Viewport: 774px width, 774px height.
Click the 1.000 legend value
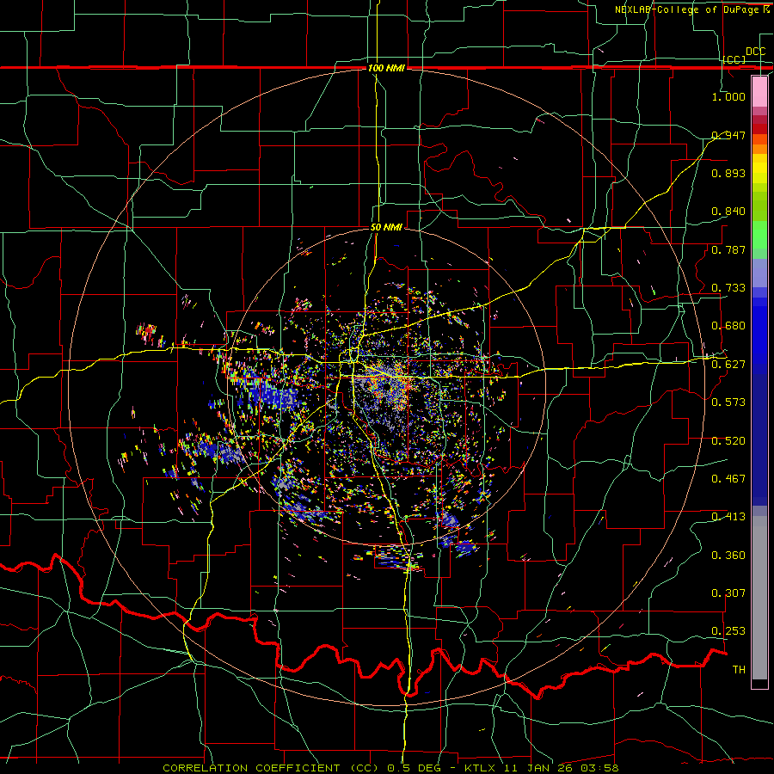[x=728, y=96]
